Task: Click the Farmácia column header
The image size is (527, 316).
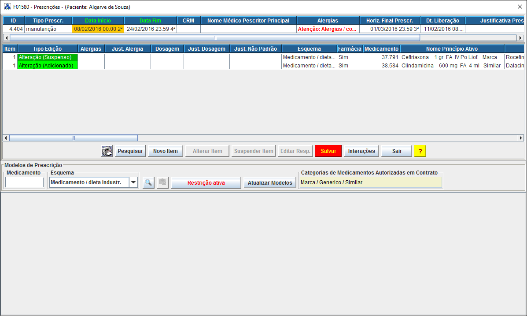Action: pos(350,49)
